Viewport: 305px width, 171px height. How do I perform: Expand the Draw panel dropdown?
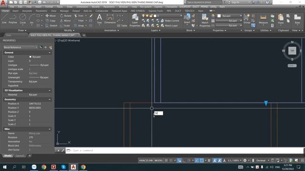pyautogui.click(x=22, y=30)
